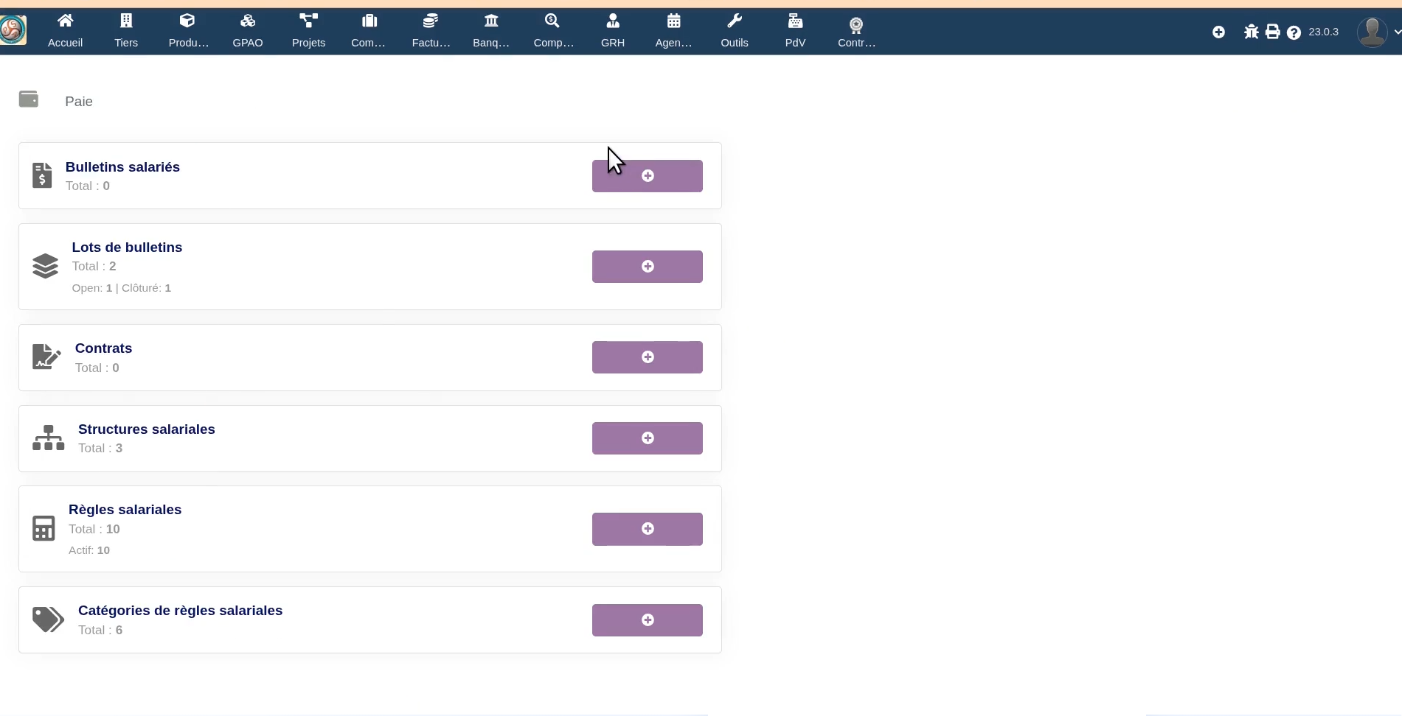Viewport: 1402px width, 716px height.
Task: Open the PdV point of sale
Action: coord(795,31)
